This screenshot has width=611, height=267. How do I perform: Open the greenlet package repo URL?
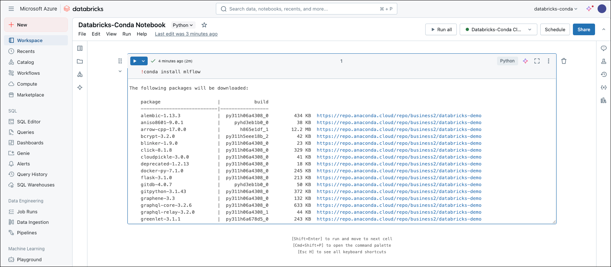coord(399,219)
